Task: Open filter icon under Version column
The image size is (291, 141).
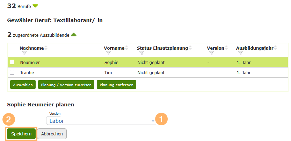Action: [x=211, y=53]
